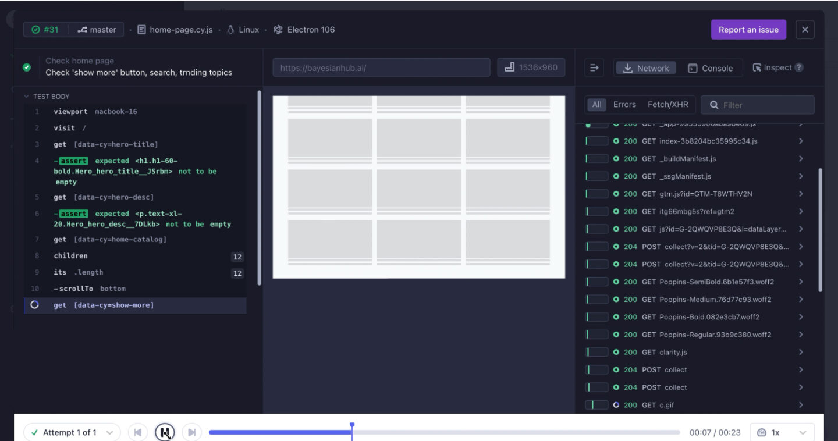Click js?id=G-2QWQVP8E3Q request row
Screen dimensions: 838x441
(696, 229)
